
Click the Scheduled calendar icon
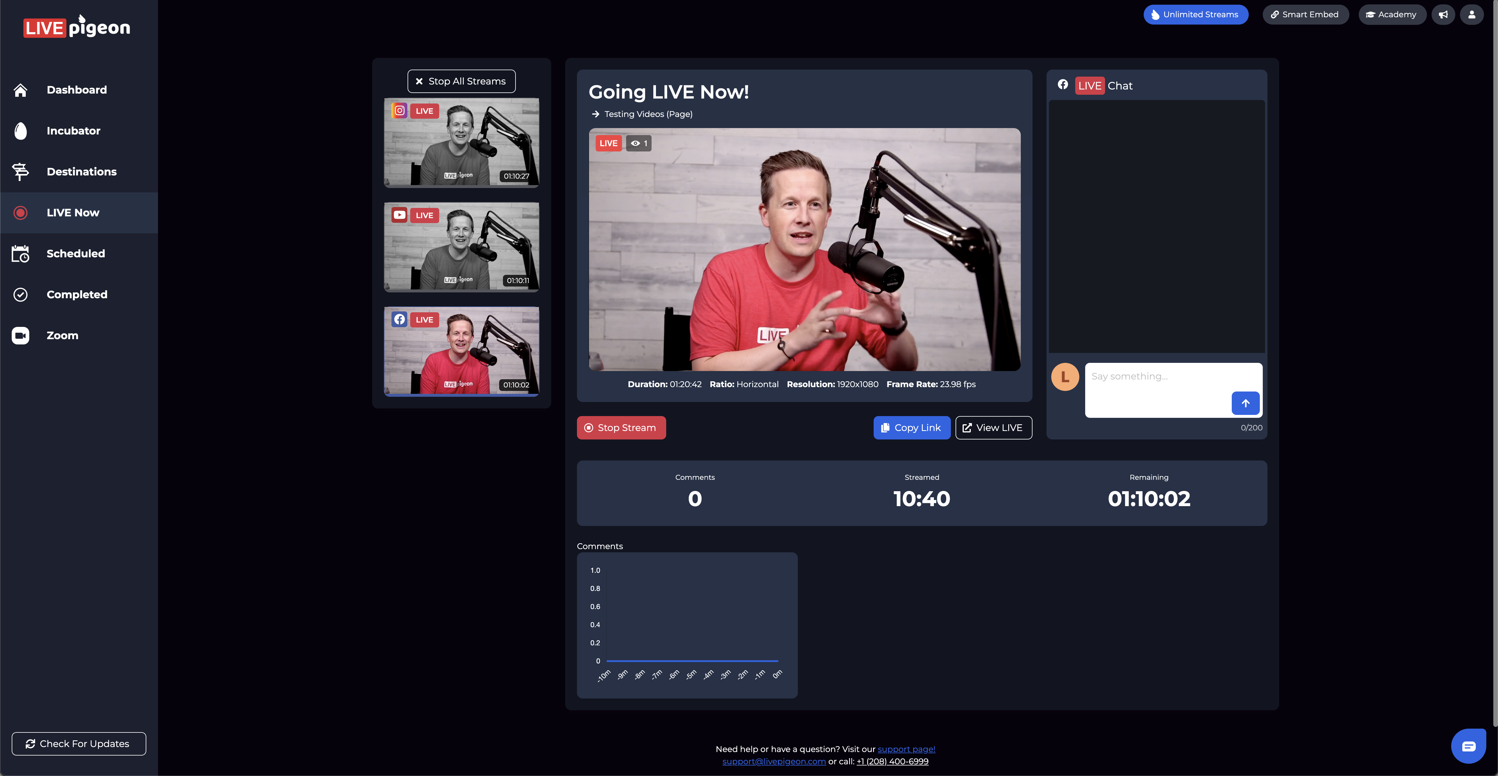(x=20, y=254)
